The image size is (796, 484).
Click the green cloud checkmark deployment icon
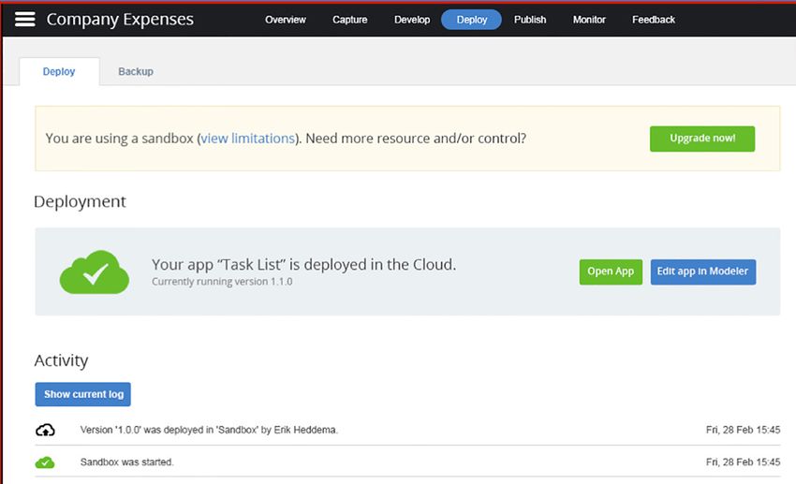pos(95,271)
